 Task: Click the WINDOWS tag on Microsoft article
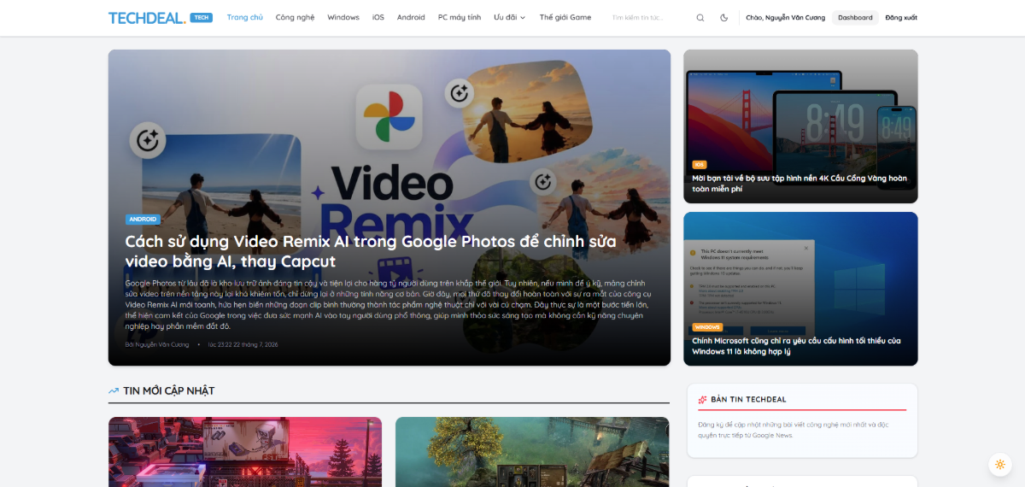click(708, 327)
